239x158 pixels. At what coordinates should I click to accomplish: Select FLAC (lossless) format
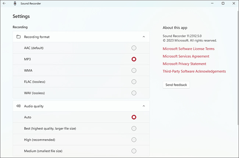(x=134, y=82)
